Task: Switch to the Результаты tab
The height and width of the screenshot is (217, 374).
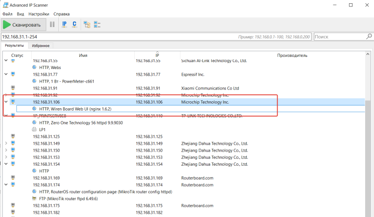Action: pos(14,45)
